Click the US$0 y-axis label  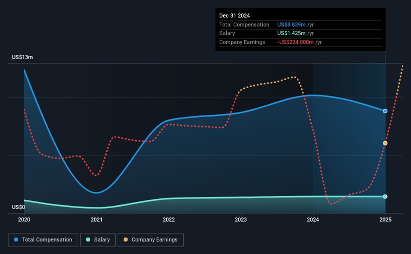pos(19,207)
